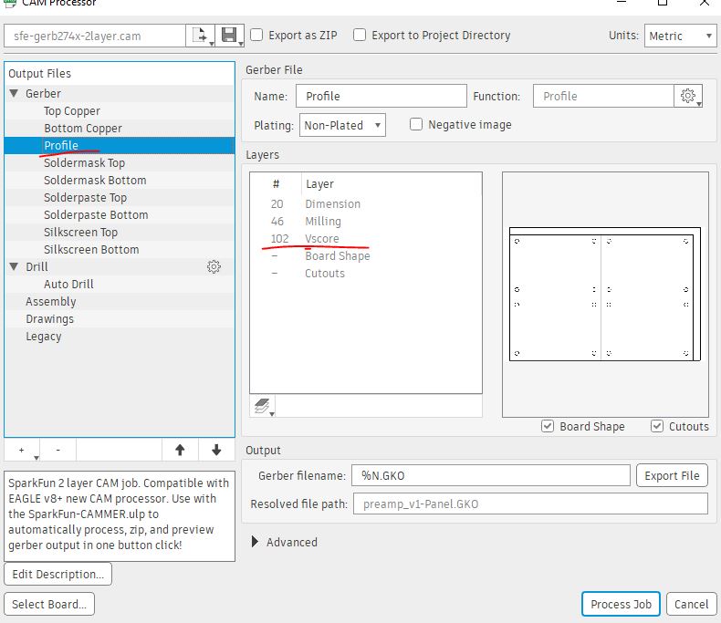Click the Cancel button
This screenshot has width=721, height=623.
pos(691,604)
